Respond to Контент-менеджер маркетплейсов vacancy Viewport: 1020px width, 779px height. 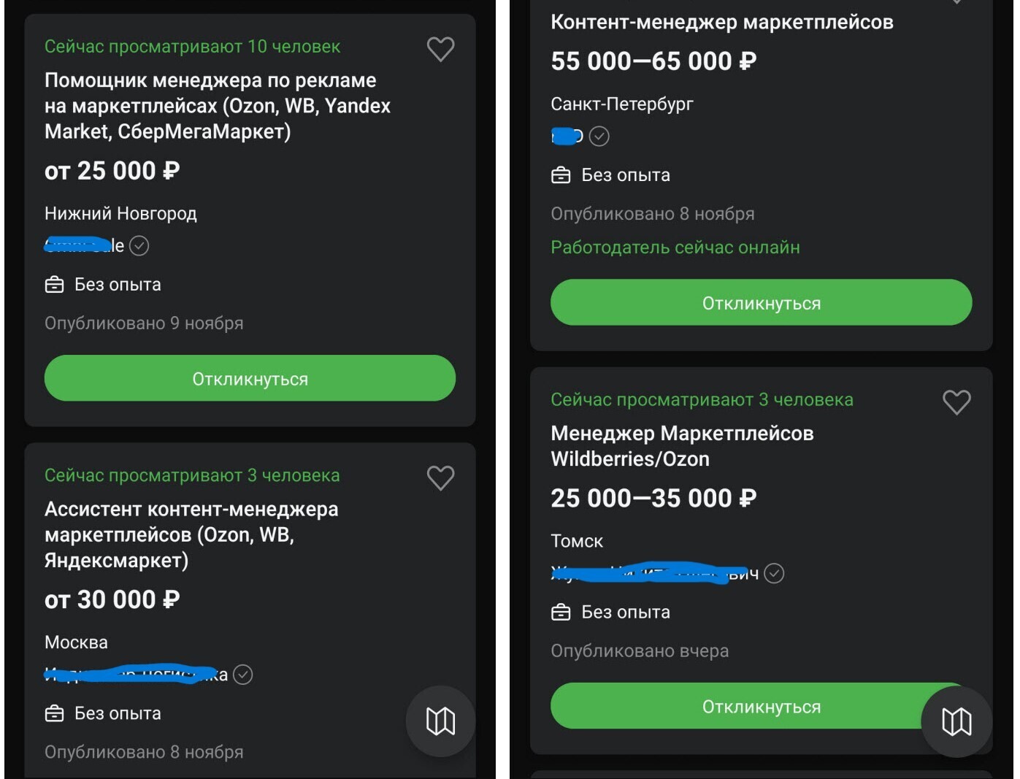coord(762,302)
